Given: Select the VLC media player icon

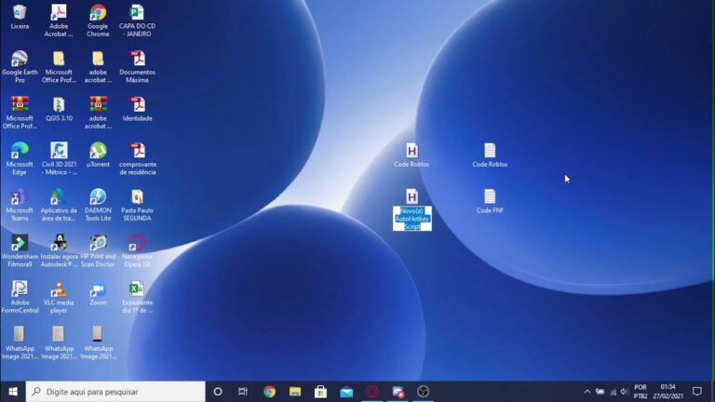Looking at the screenshot, I should pos(59,289).
